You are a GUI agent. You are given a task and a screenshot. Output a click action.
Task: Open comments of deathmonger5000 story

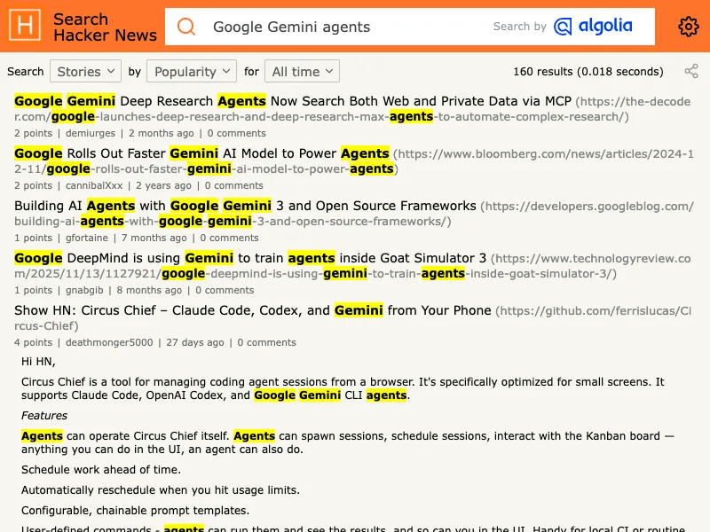[x=267, y=342]
